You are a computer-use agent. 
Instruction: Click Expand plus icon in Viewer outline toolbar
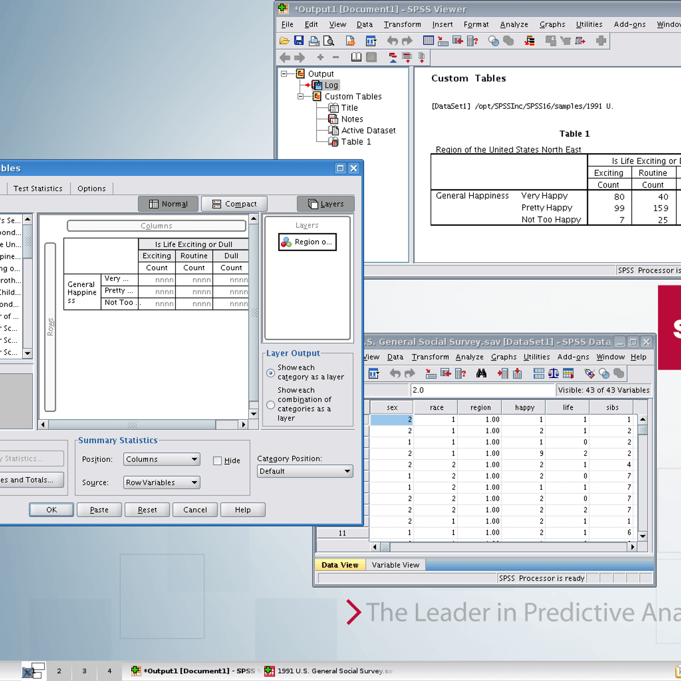pyautogui.click(x=321, y=57)
